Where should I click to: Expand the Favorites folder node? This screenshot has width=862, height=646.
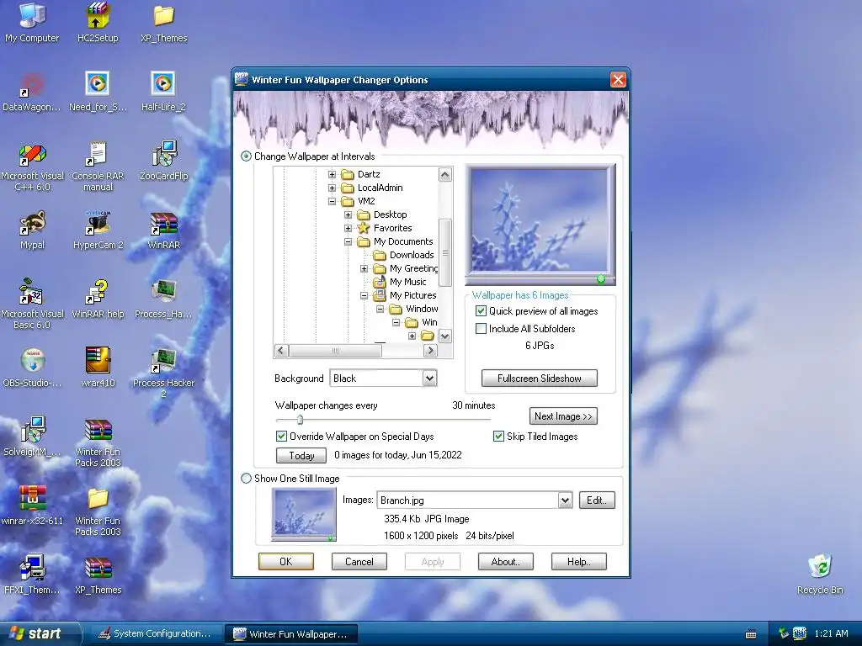click(x=348, y=228)
